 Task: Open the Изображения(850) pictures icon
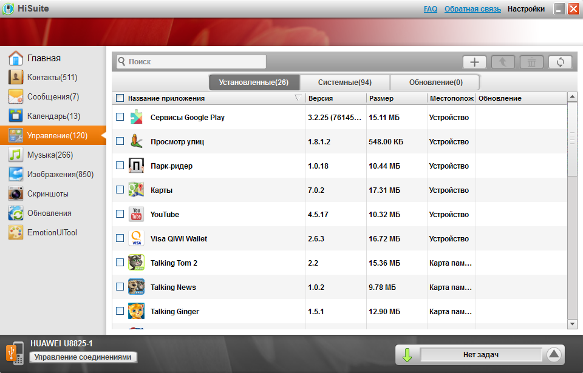point(16,174)
